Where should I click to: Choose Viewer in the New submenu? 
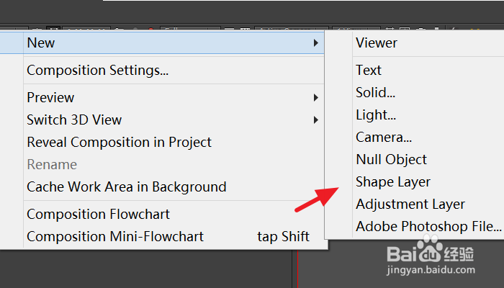376,42
